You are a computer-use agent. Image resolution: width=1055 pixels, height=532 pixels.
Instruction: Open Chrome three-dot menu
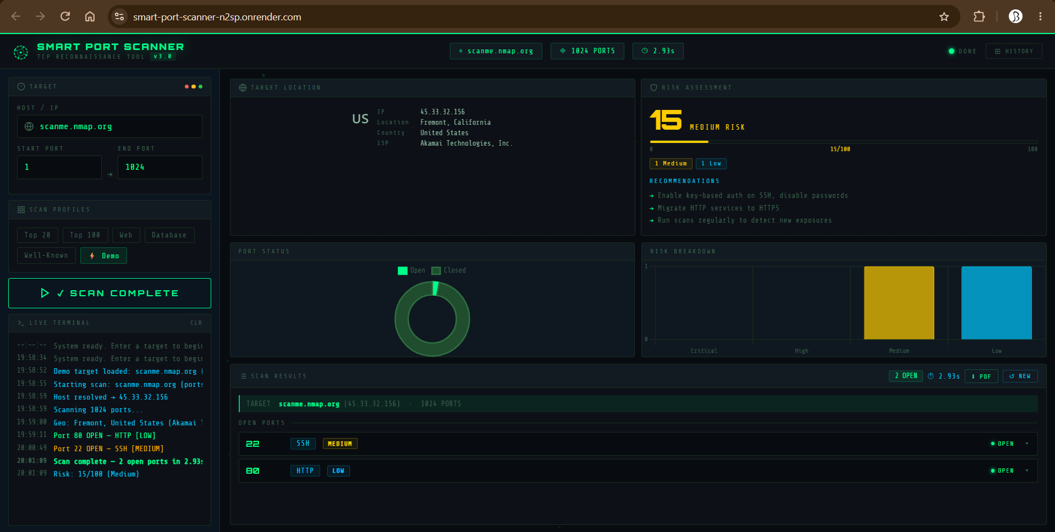(x=1040, y=16)
